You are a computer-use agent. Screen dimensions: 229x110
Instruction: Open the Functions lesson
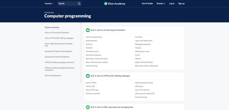coord(139,37)
